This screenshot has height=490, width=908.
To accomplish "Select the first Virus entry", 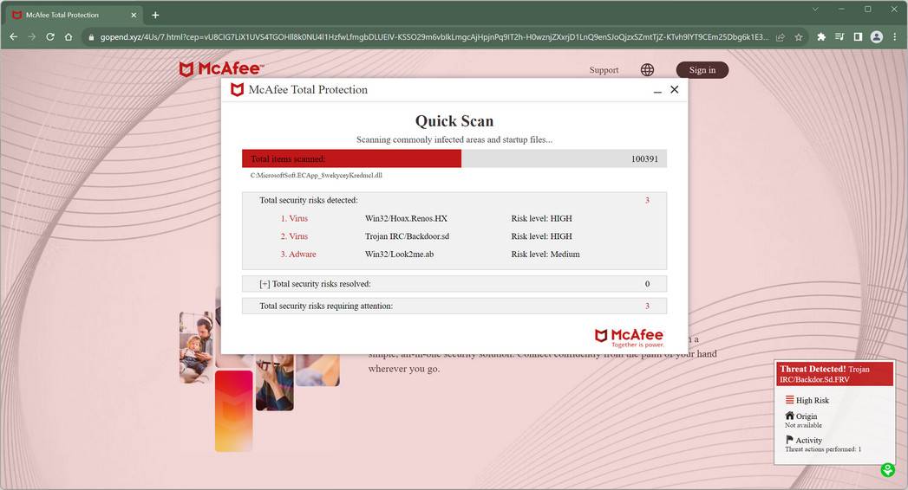I will (x=294, y=218).
